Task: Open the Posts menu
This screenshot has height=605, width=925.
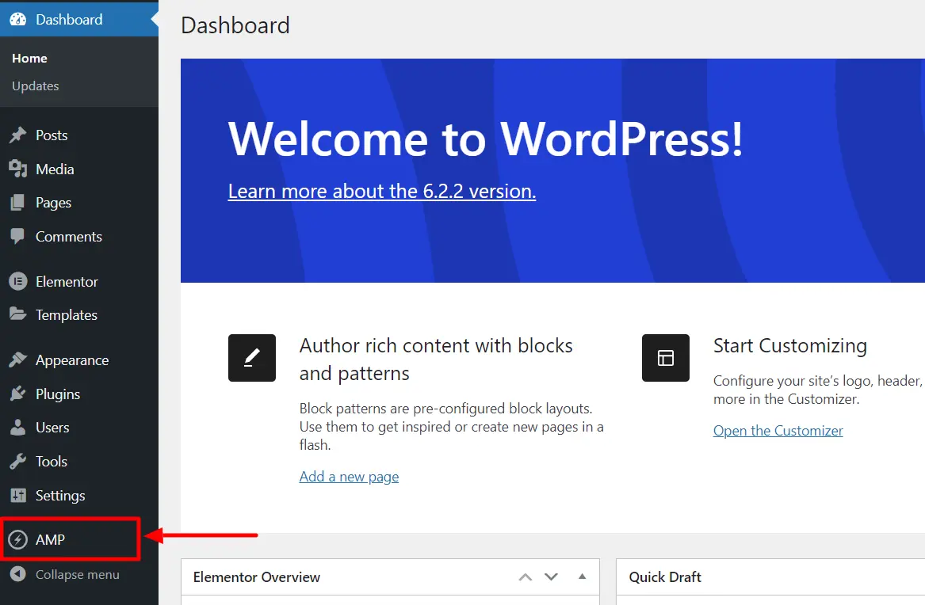Action: click(x=79, y=135)
